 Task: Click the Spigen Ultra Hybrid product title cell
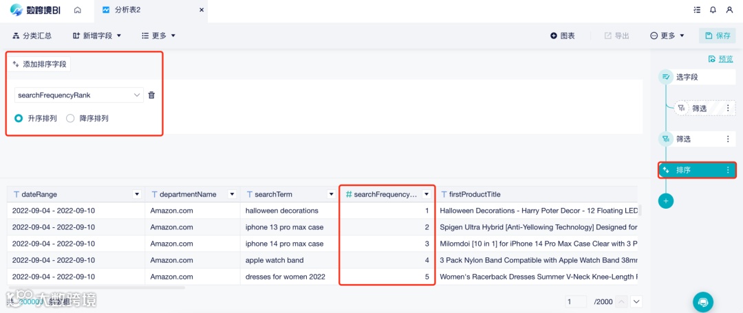coord(536,227)
